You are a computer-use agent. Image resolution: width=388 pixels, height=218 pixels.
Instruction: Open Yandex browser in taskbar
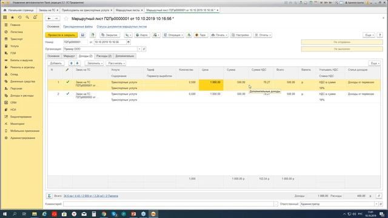(x=74, y=214)
